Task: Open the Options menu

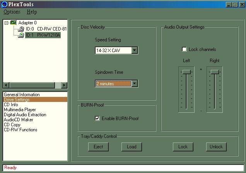Action: tap(12, 12)
